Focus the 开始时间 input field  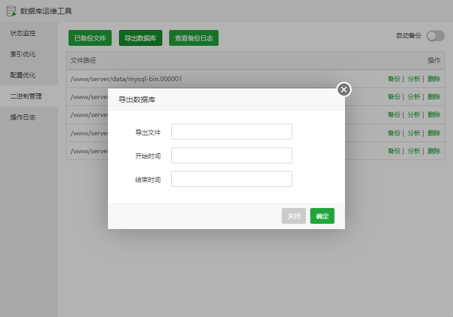point(231,155)
